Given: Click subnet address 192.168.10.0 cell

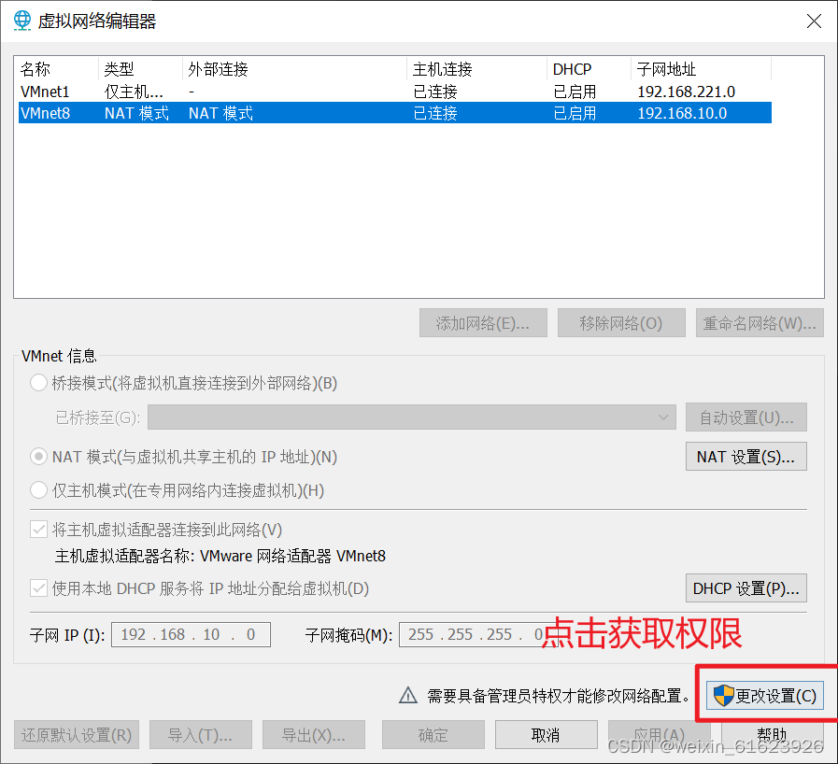Looking at the screenshot, I should (682, 113).
